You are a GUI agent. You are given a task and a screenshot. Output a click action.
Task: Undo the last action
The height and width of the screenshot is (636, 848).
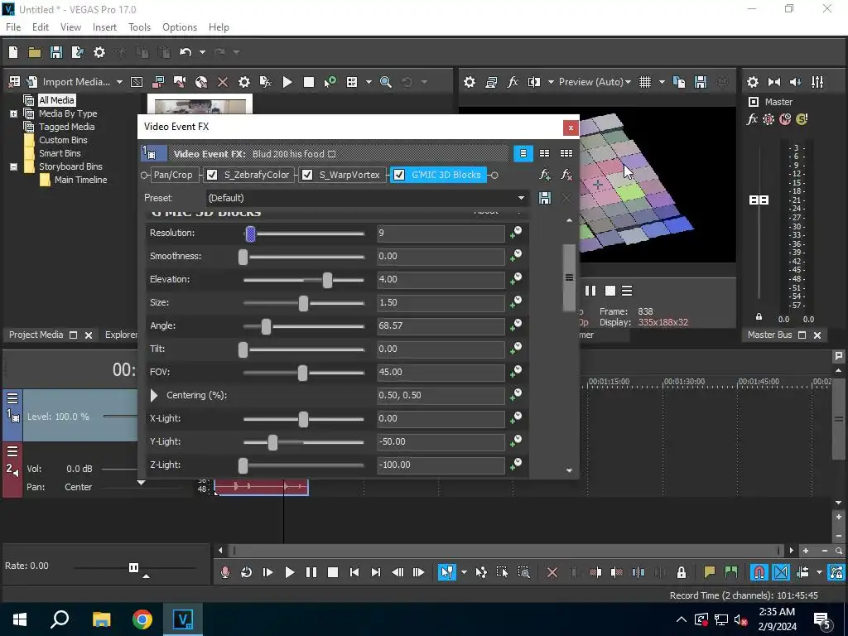pyautogui.click(x=185, y=52)
